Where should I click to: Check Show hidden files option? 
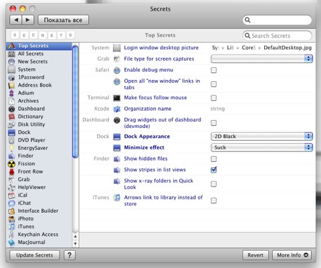click(x=213, y=159)
